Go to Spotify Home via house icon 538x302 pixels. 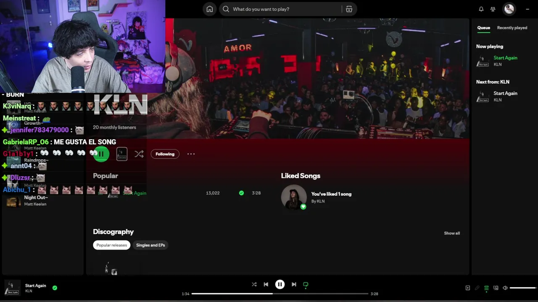[x=210, y=9]
